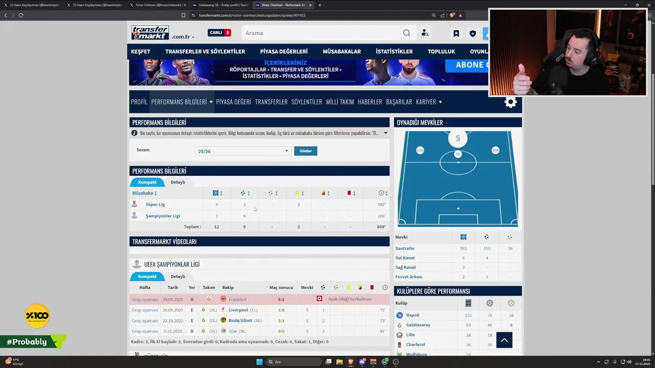Click the SOK left wing position marker
Image resolution: width=655 pixels, height=368 pixels.
[x=420, y=150]
